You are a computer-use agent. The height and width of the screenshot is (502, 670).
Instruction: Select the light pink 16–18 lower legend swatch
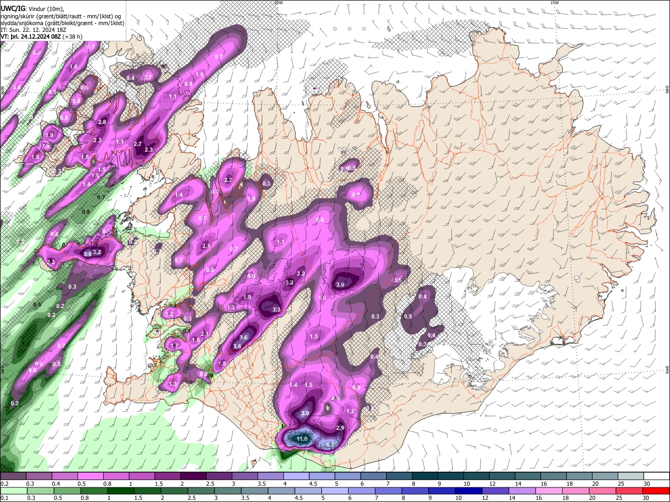coord(549,490)
